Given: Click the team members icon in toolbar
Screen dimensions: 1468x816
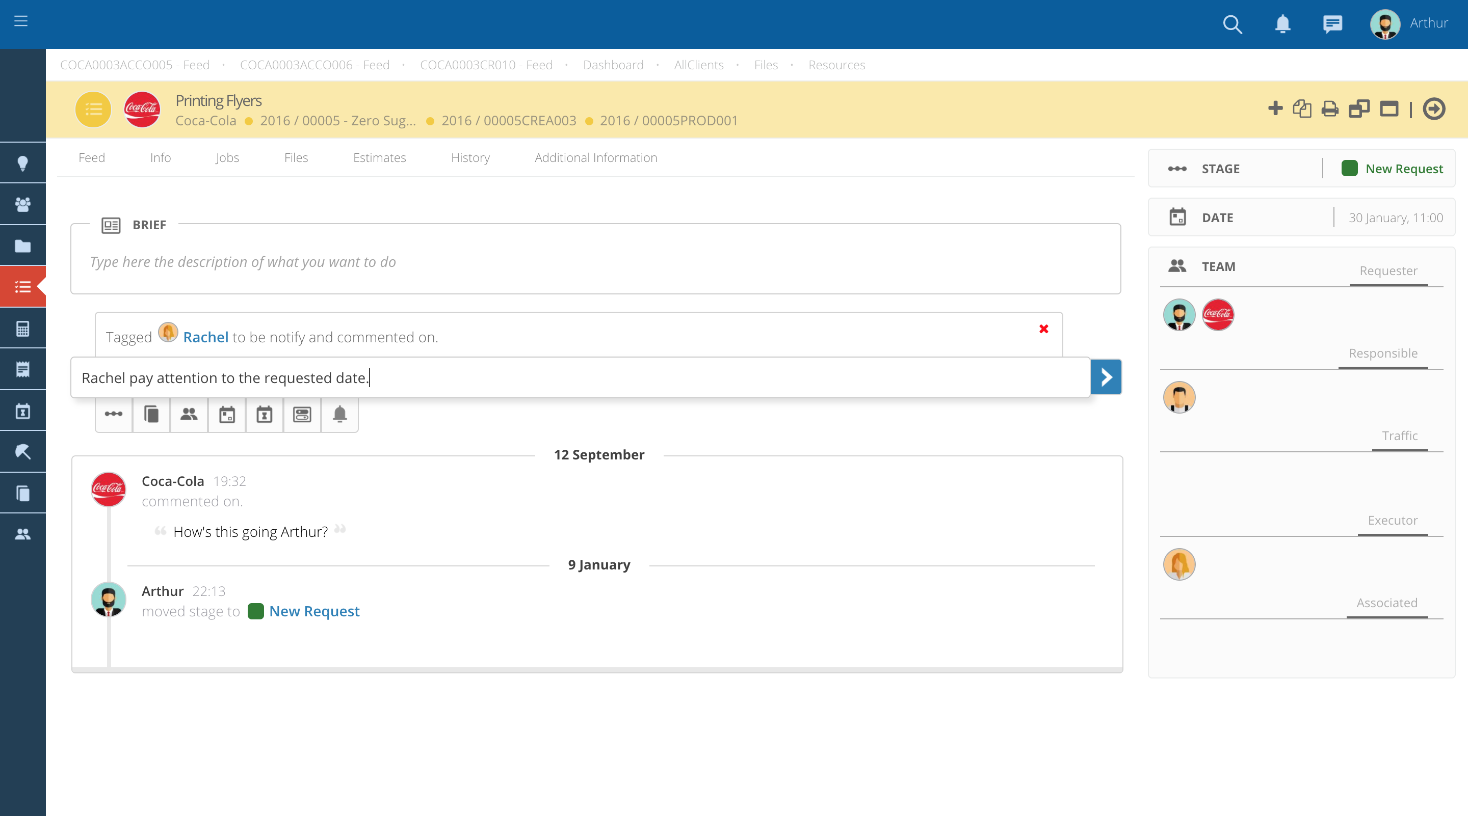Looking at the screenshot, I should tap(188, 414).
